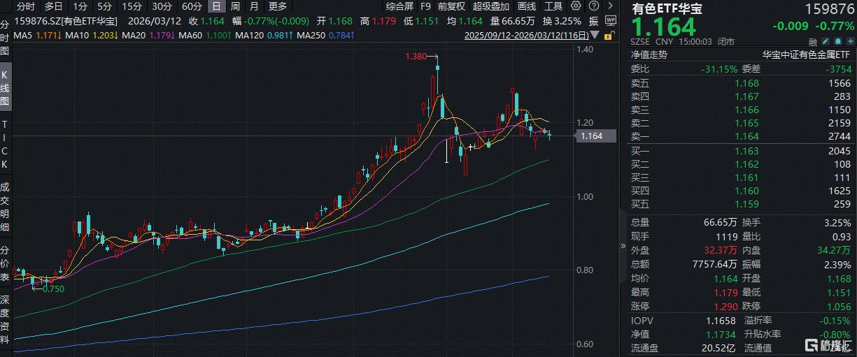This screenshot has height=357, width=857.
Task: Select 卖五 ask row at 1.168
Action: tap(742, 83)
